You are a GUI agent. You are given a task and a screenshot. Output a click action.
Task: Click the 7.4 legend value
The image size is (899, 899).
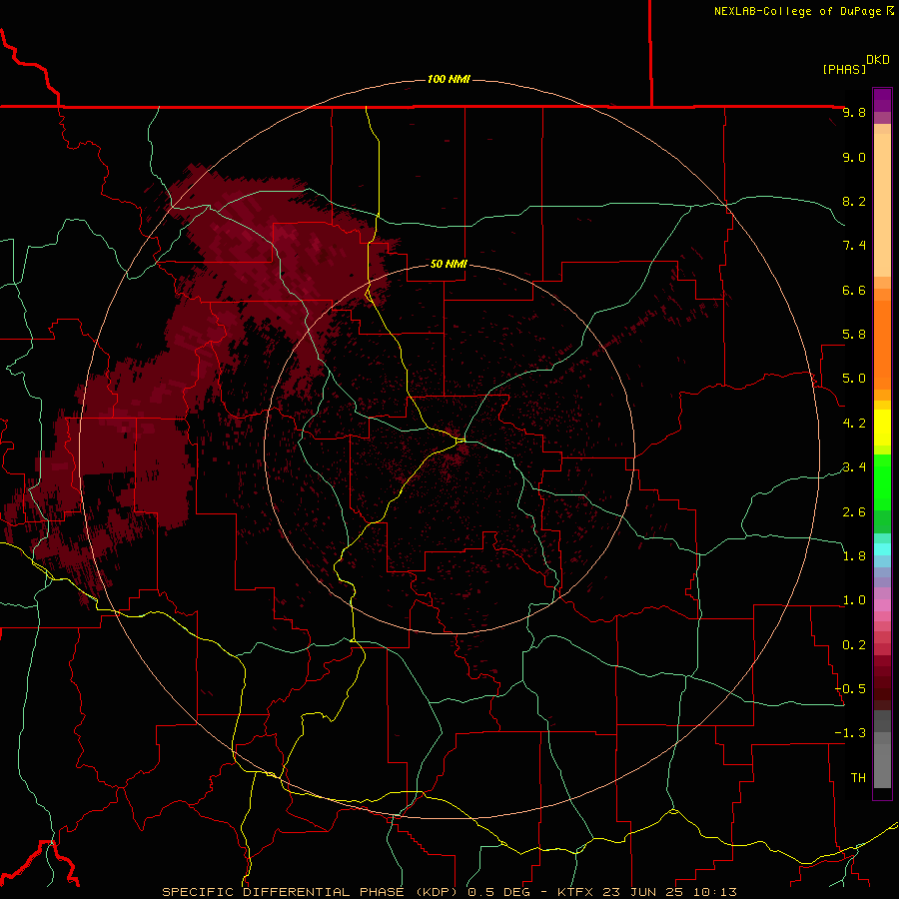point(854,246)
